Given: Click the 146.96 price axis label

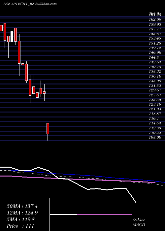Looking at the screenshot, I should pyautogui.click(x=155, y=52).
